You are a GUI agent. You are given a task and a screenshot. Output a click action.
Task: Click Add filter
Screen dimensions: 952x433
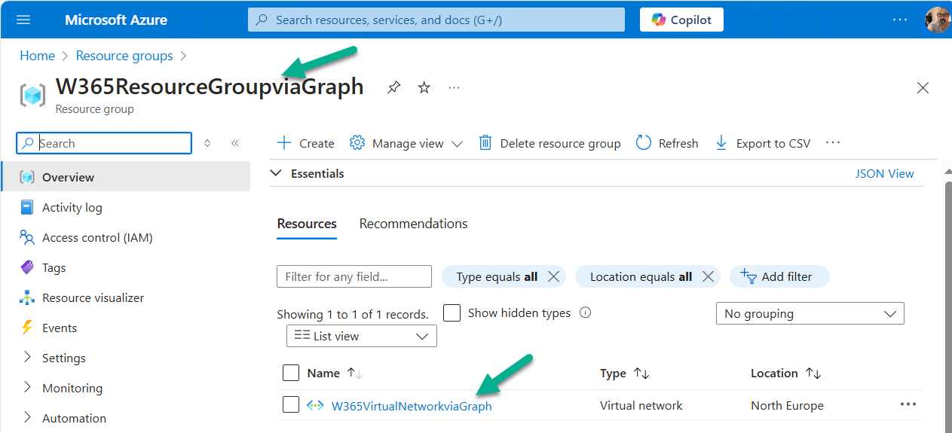click(779, 276)
